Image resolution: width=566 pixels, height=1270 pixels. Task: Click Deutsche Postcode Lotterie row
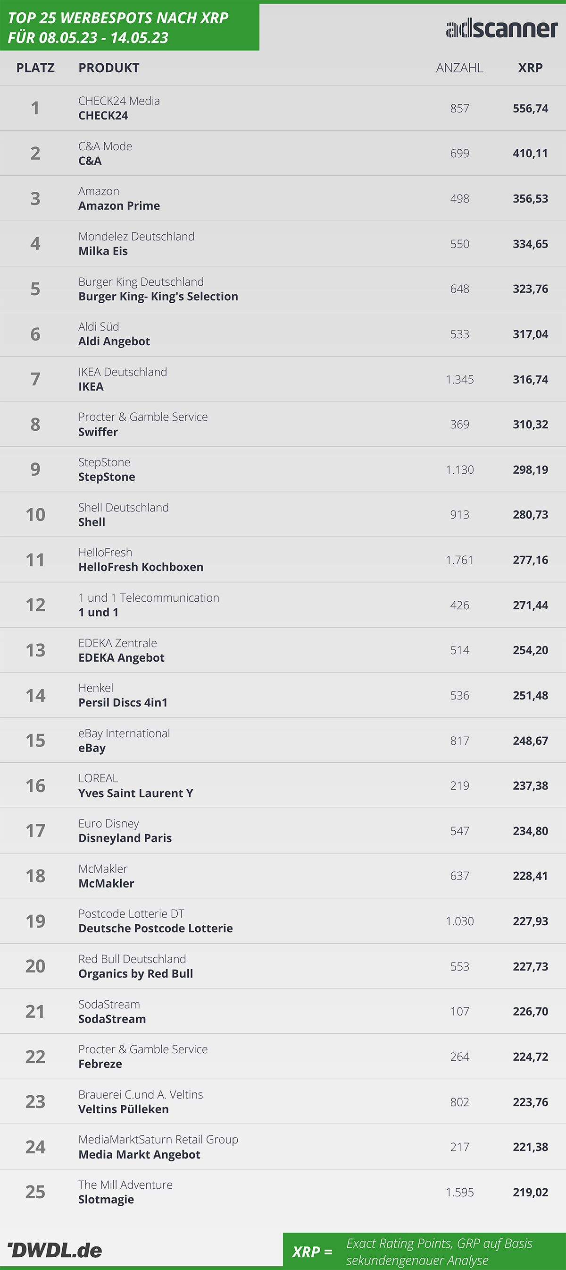click(283, 921)
